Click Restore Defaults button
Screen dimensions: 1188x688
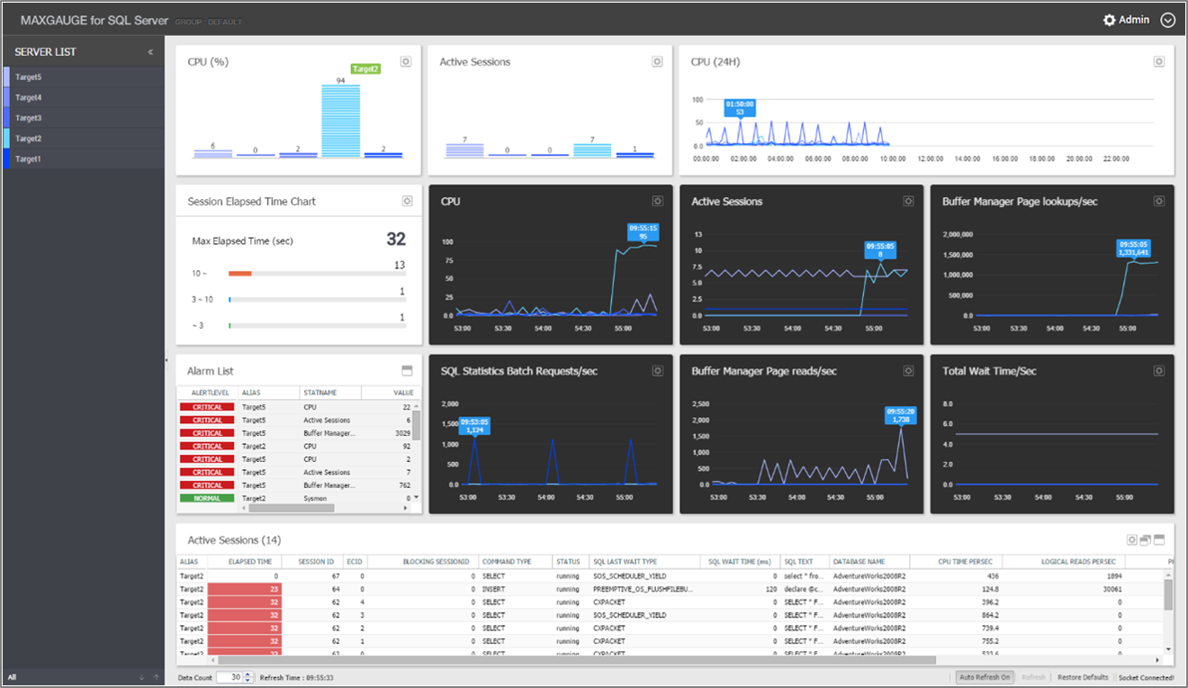tap(1083, 677)
